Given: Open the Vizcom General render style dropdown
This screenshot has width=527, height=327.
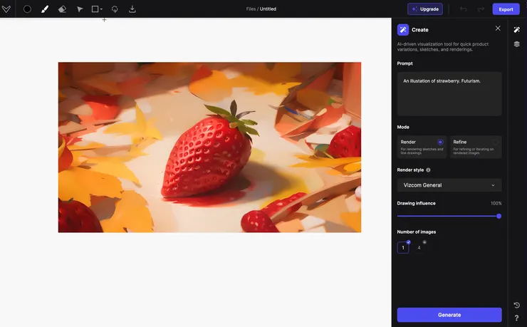Looking at the screenshot, I should 449,185.
